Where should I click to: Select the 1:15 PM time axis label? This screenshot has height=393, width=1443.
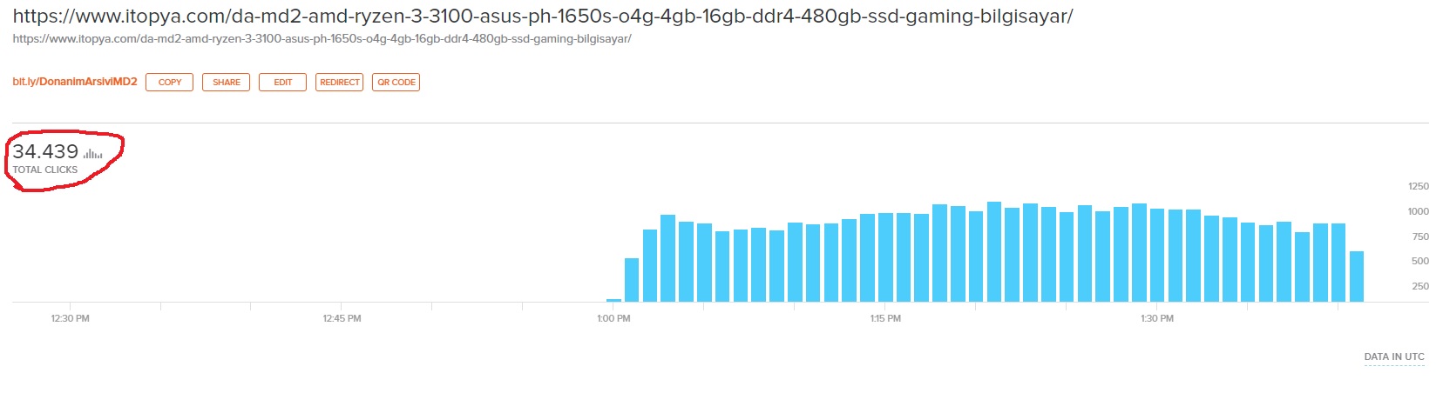click(x=885, y=318)
